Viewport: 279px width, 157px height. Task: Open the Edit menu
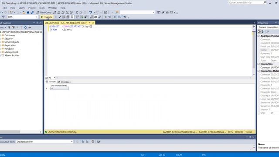coord(4,8)
